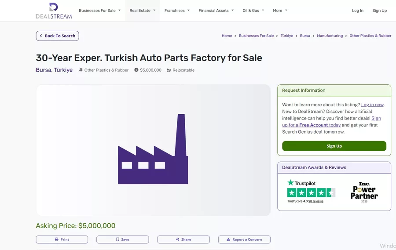The width and height of the screenshot is (396, 250).
Task: Go Back To Search results
Action: (x=57, y=36)
